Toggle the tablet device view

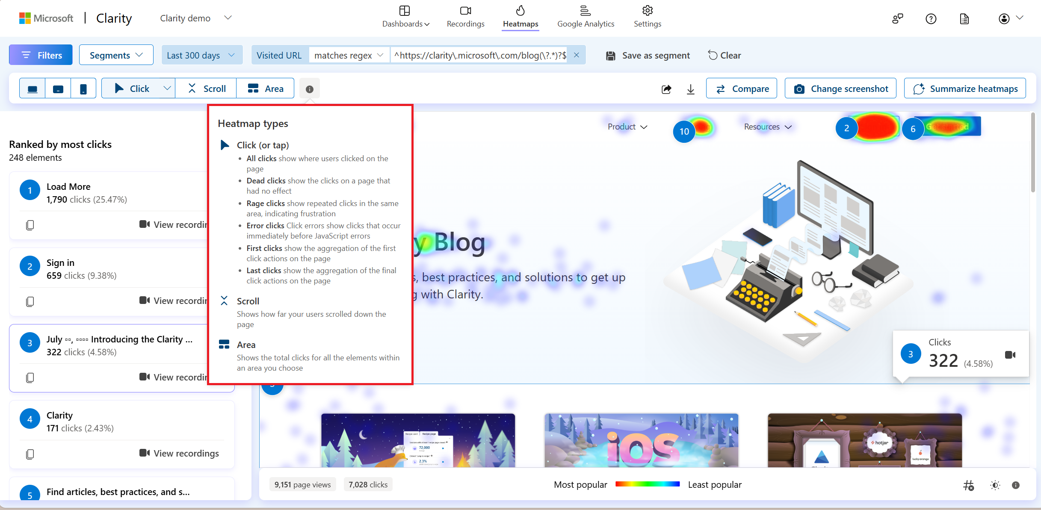click(x=58, y=88)
